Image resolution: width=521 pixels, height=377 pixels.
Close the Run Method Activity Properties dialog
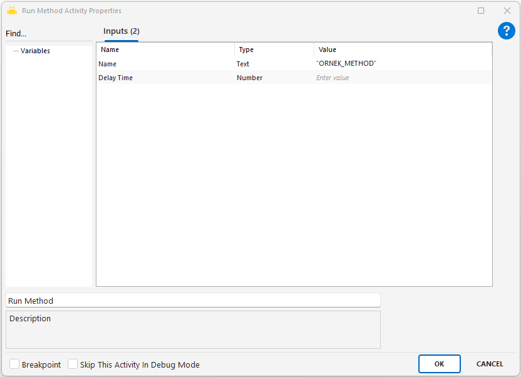507,11
